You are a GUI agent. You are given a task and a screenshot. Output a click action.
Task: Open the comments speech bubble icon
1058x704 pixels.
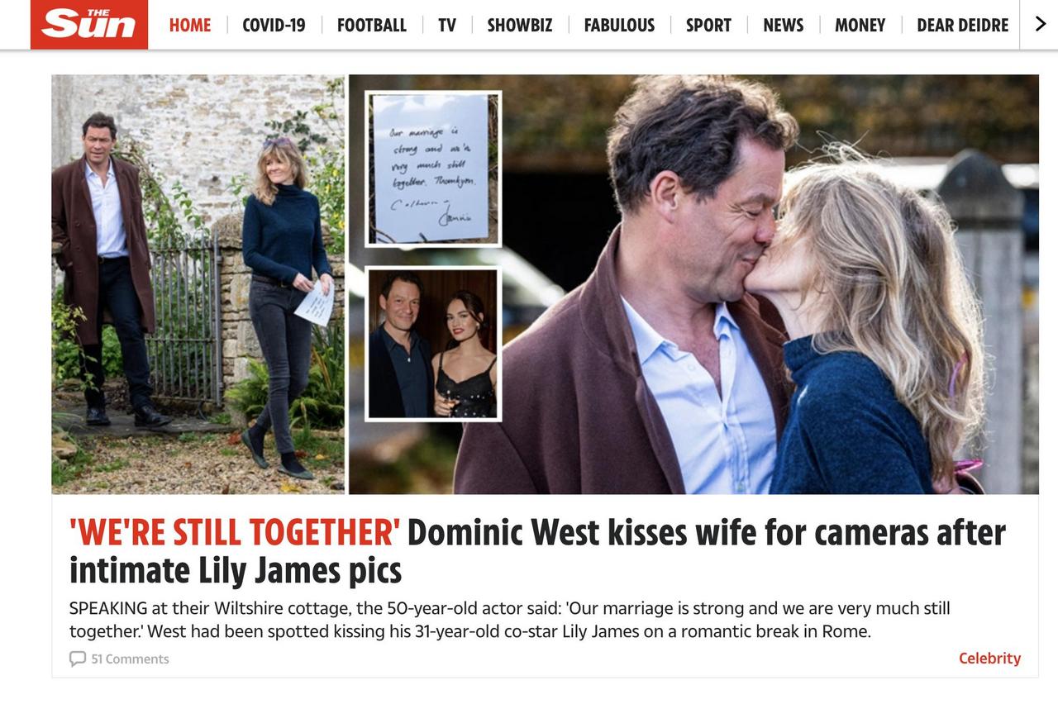pos(78,659)
